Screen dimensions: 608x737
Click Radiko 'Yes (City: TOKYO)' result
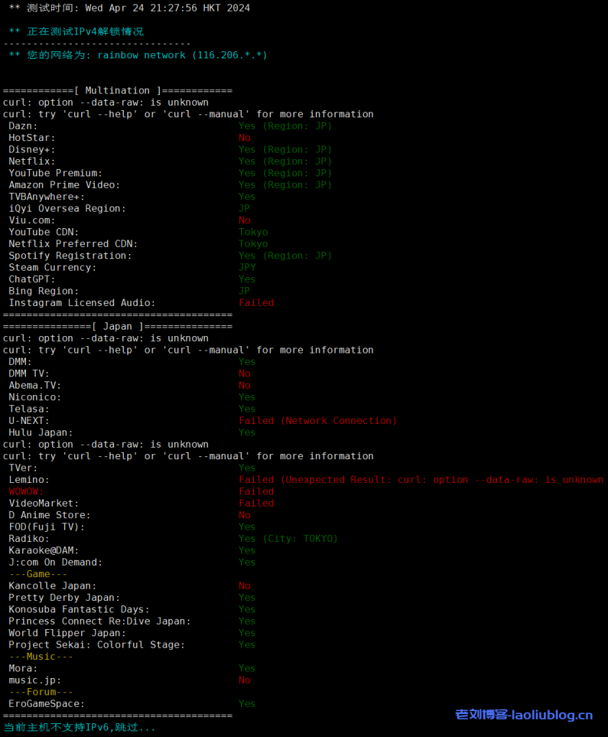click(x=288, y=539)
